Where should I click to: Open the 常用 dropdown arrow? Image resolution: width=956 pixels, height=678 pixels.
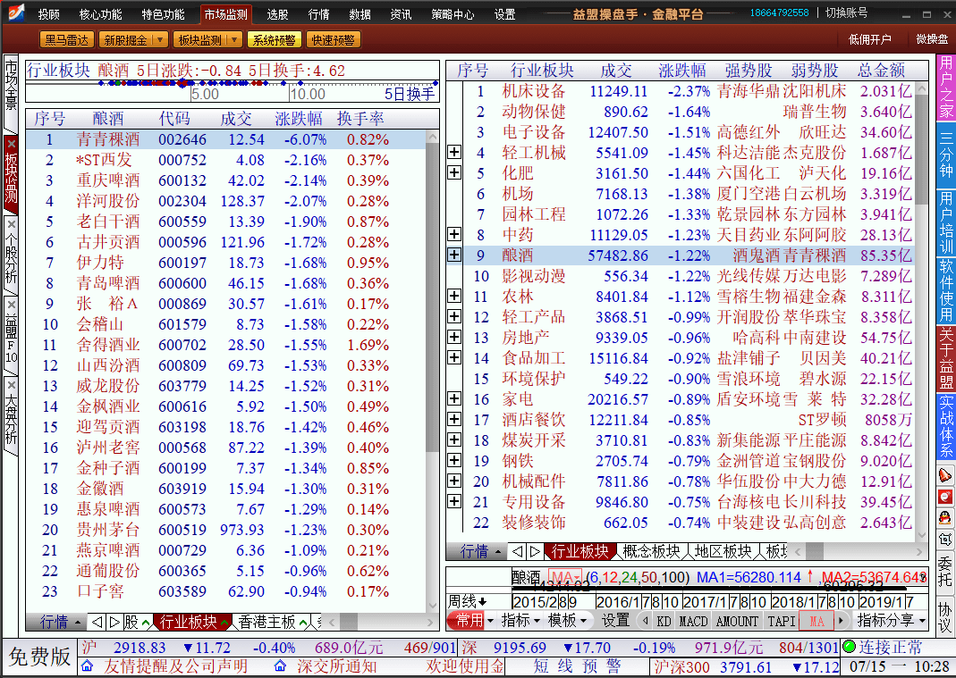coord(490,622)
